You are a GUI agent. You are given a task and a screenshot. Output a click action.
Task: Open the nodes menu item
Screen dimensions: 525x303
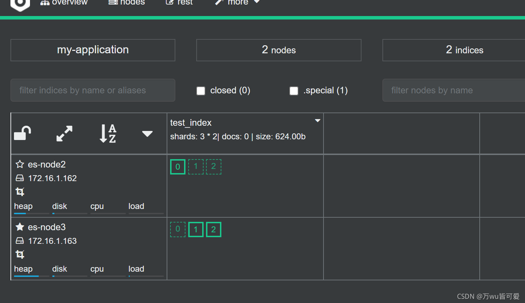pyautogui.click(x=127, y=3)
